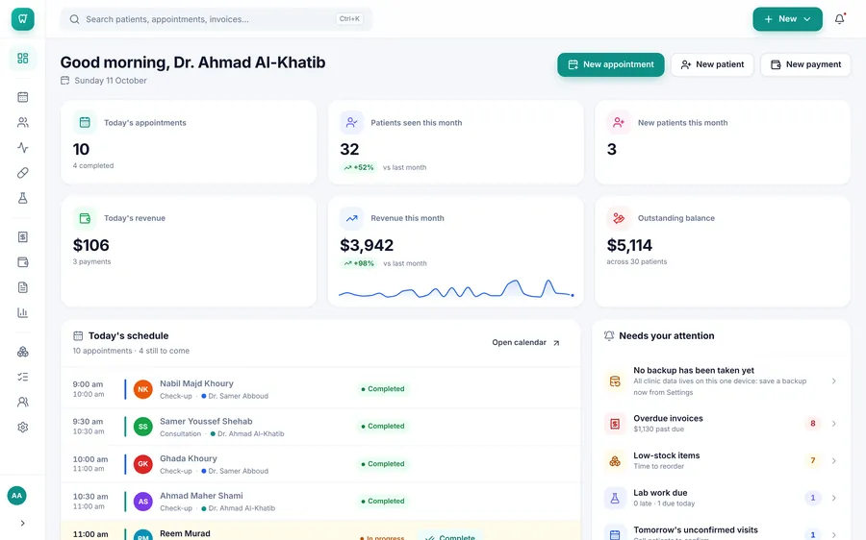
Task: Expand the Overdue invoices chevron
Action: pos(834,424)
